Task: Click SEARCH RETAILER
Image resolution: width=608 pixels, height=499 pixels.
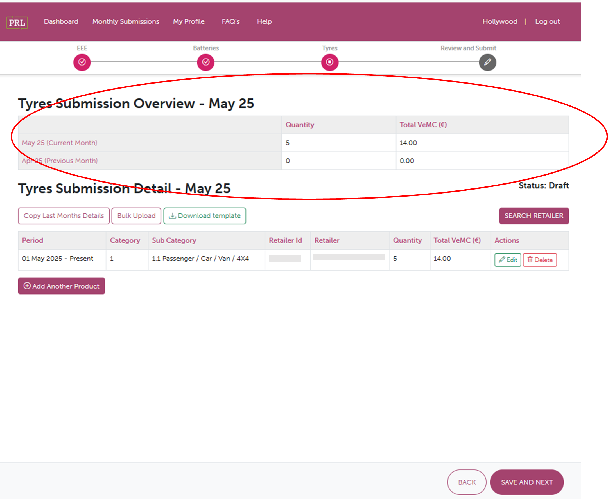Action: pyautogui.click(x=534, y=216)
